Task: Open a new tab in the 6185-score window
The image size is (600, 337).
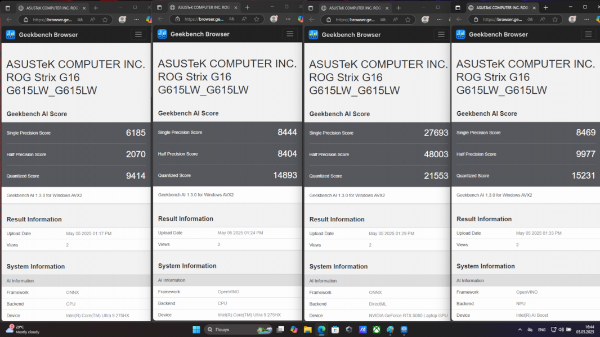Action: [96, 8]
